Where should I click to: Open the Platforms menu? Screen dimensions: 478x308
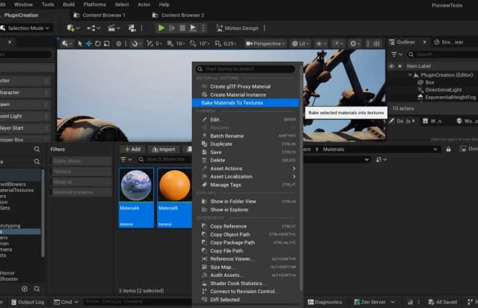(x=95, y=5)
